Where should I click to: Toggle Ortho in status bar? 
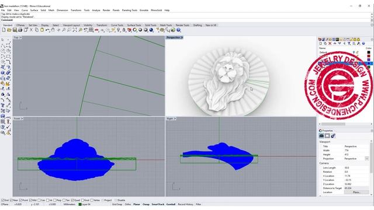pos(128,204)
